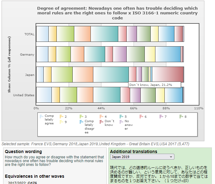Click the 'No answer' legend icon
This screenshot has width=215, height=184.
(x=121, y=122)
